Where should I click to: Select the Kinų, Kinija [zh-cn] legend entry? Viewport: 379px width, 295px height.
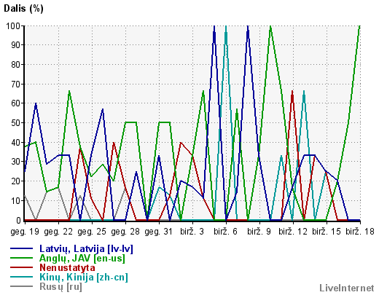pos(84,278)
